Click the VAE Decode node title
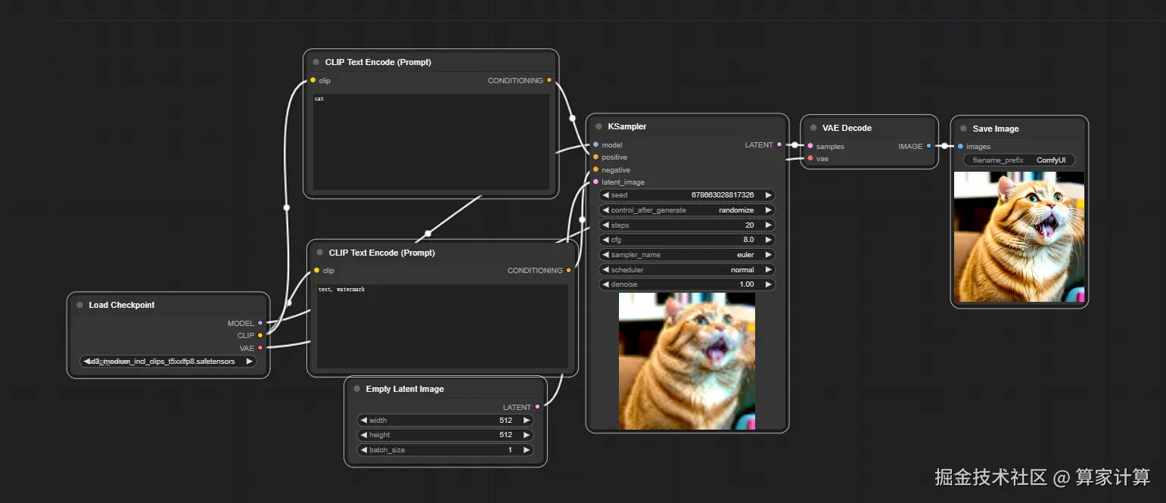Screen dimensions: 1166x503 click(847, 128)
